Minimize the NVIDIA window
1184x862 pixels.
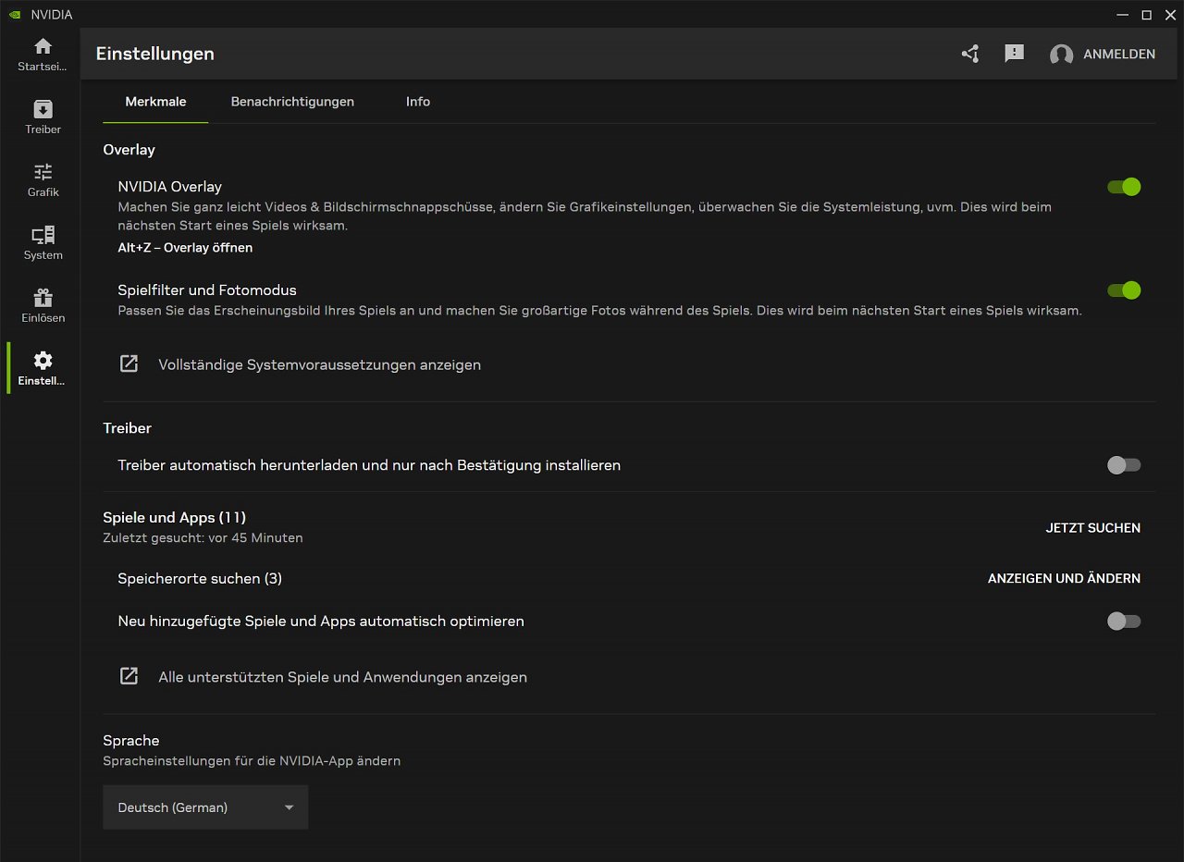(x=1123, y=15)
